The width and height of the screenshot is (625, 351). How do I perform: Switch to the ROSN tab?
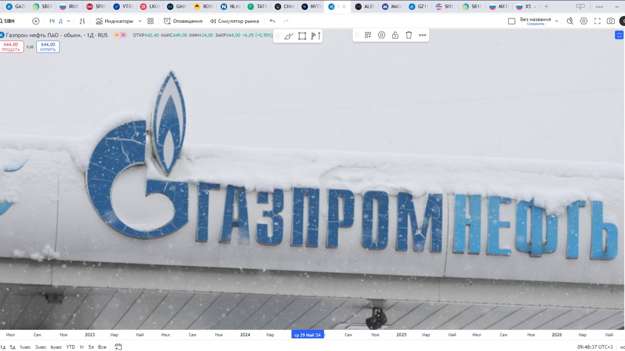click(204, 6)
